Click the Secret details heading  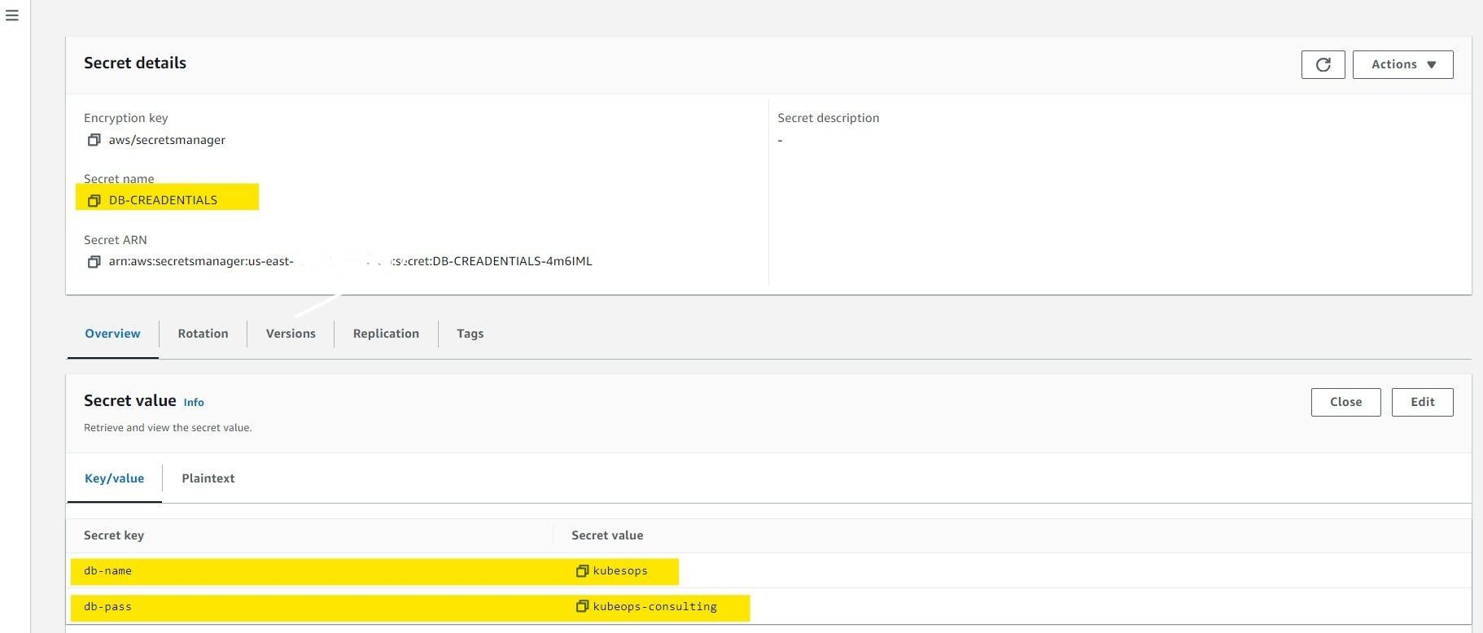click(x=135, y=63)
